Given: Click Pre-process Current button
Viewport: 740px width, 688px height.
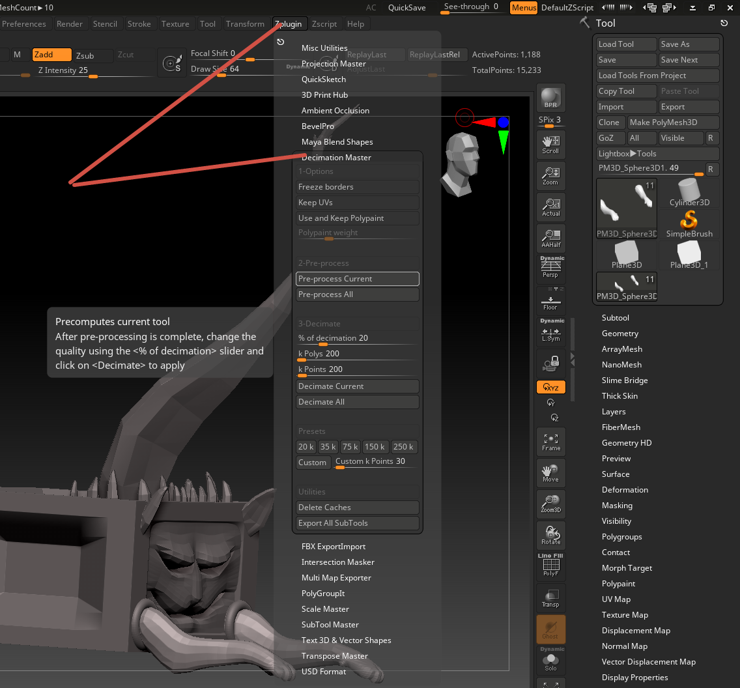Looking at the screenshot, I should click(357, 278).
